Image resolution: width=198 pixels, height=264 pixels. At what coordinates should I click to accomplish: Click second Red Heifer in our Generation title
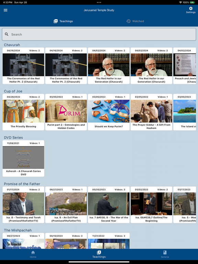point(151,80)
